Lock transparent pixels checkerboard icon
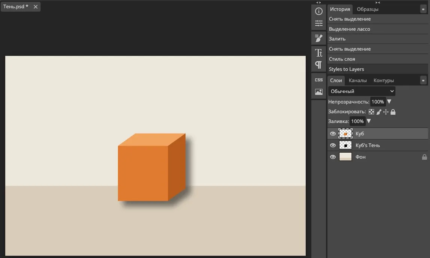The image size is (430, 258). [371, 112]
